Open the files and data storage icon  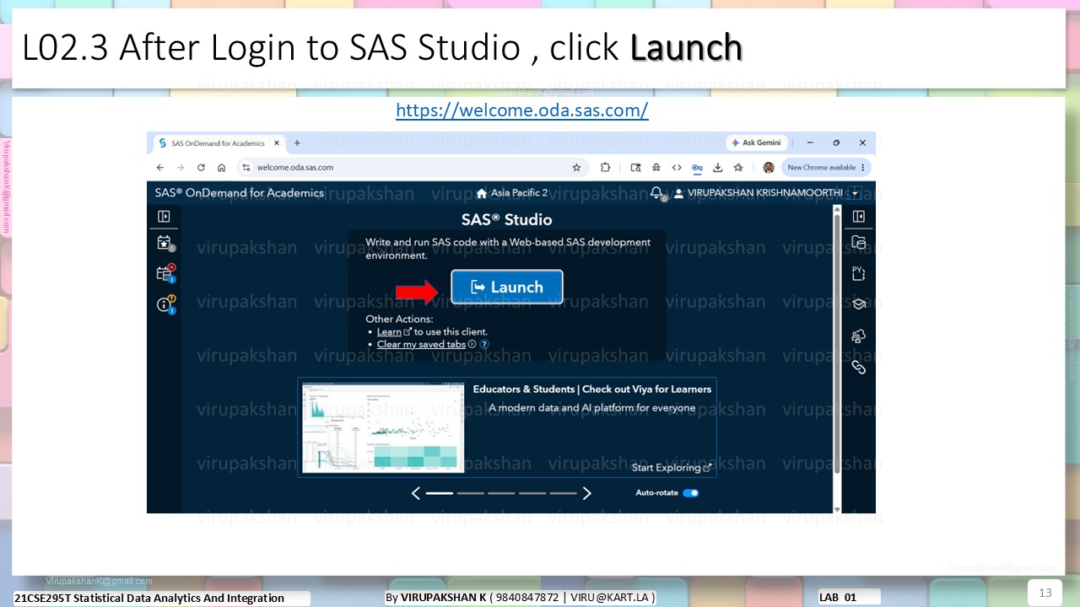[859, 243]
